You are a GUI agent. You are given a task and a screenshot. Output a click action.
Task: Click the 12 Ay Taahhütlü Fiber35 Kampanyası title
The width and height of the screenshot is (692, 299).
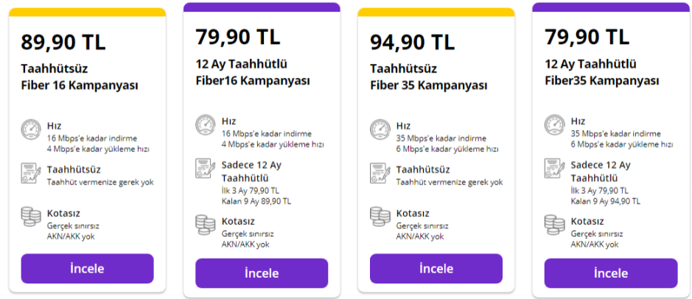(x=602, y=72)
